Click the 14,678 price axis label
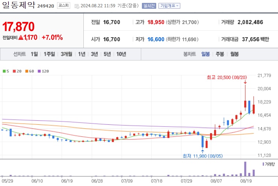This screenshot has height=186, width=278. (x=264, y=129)
